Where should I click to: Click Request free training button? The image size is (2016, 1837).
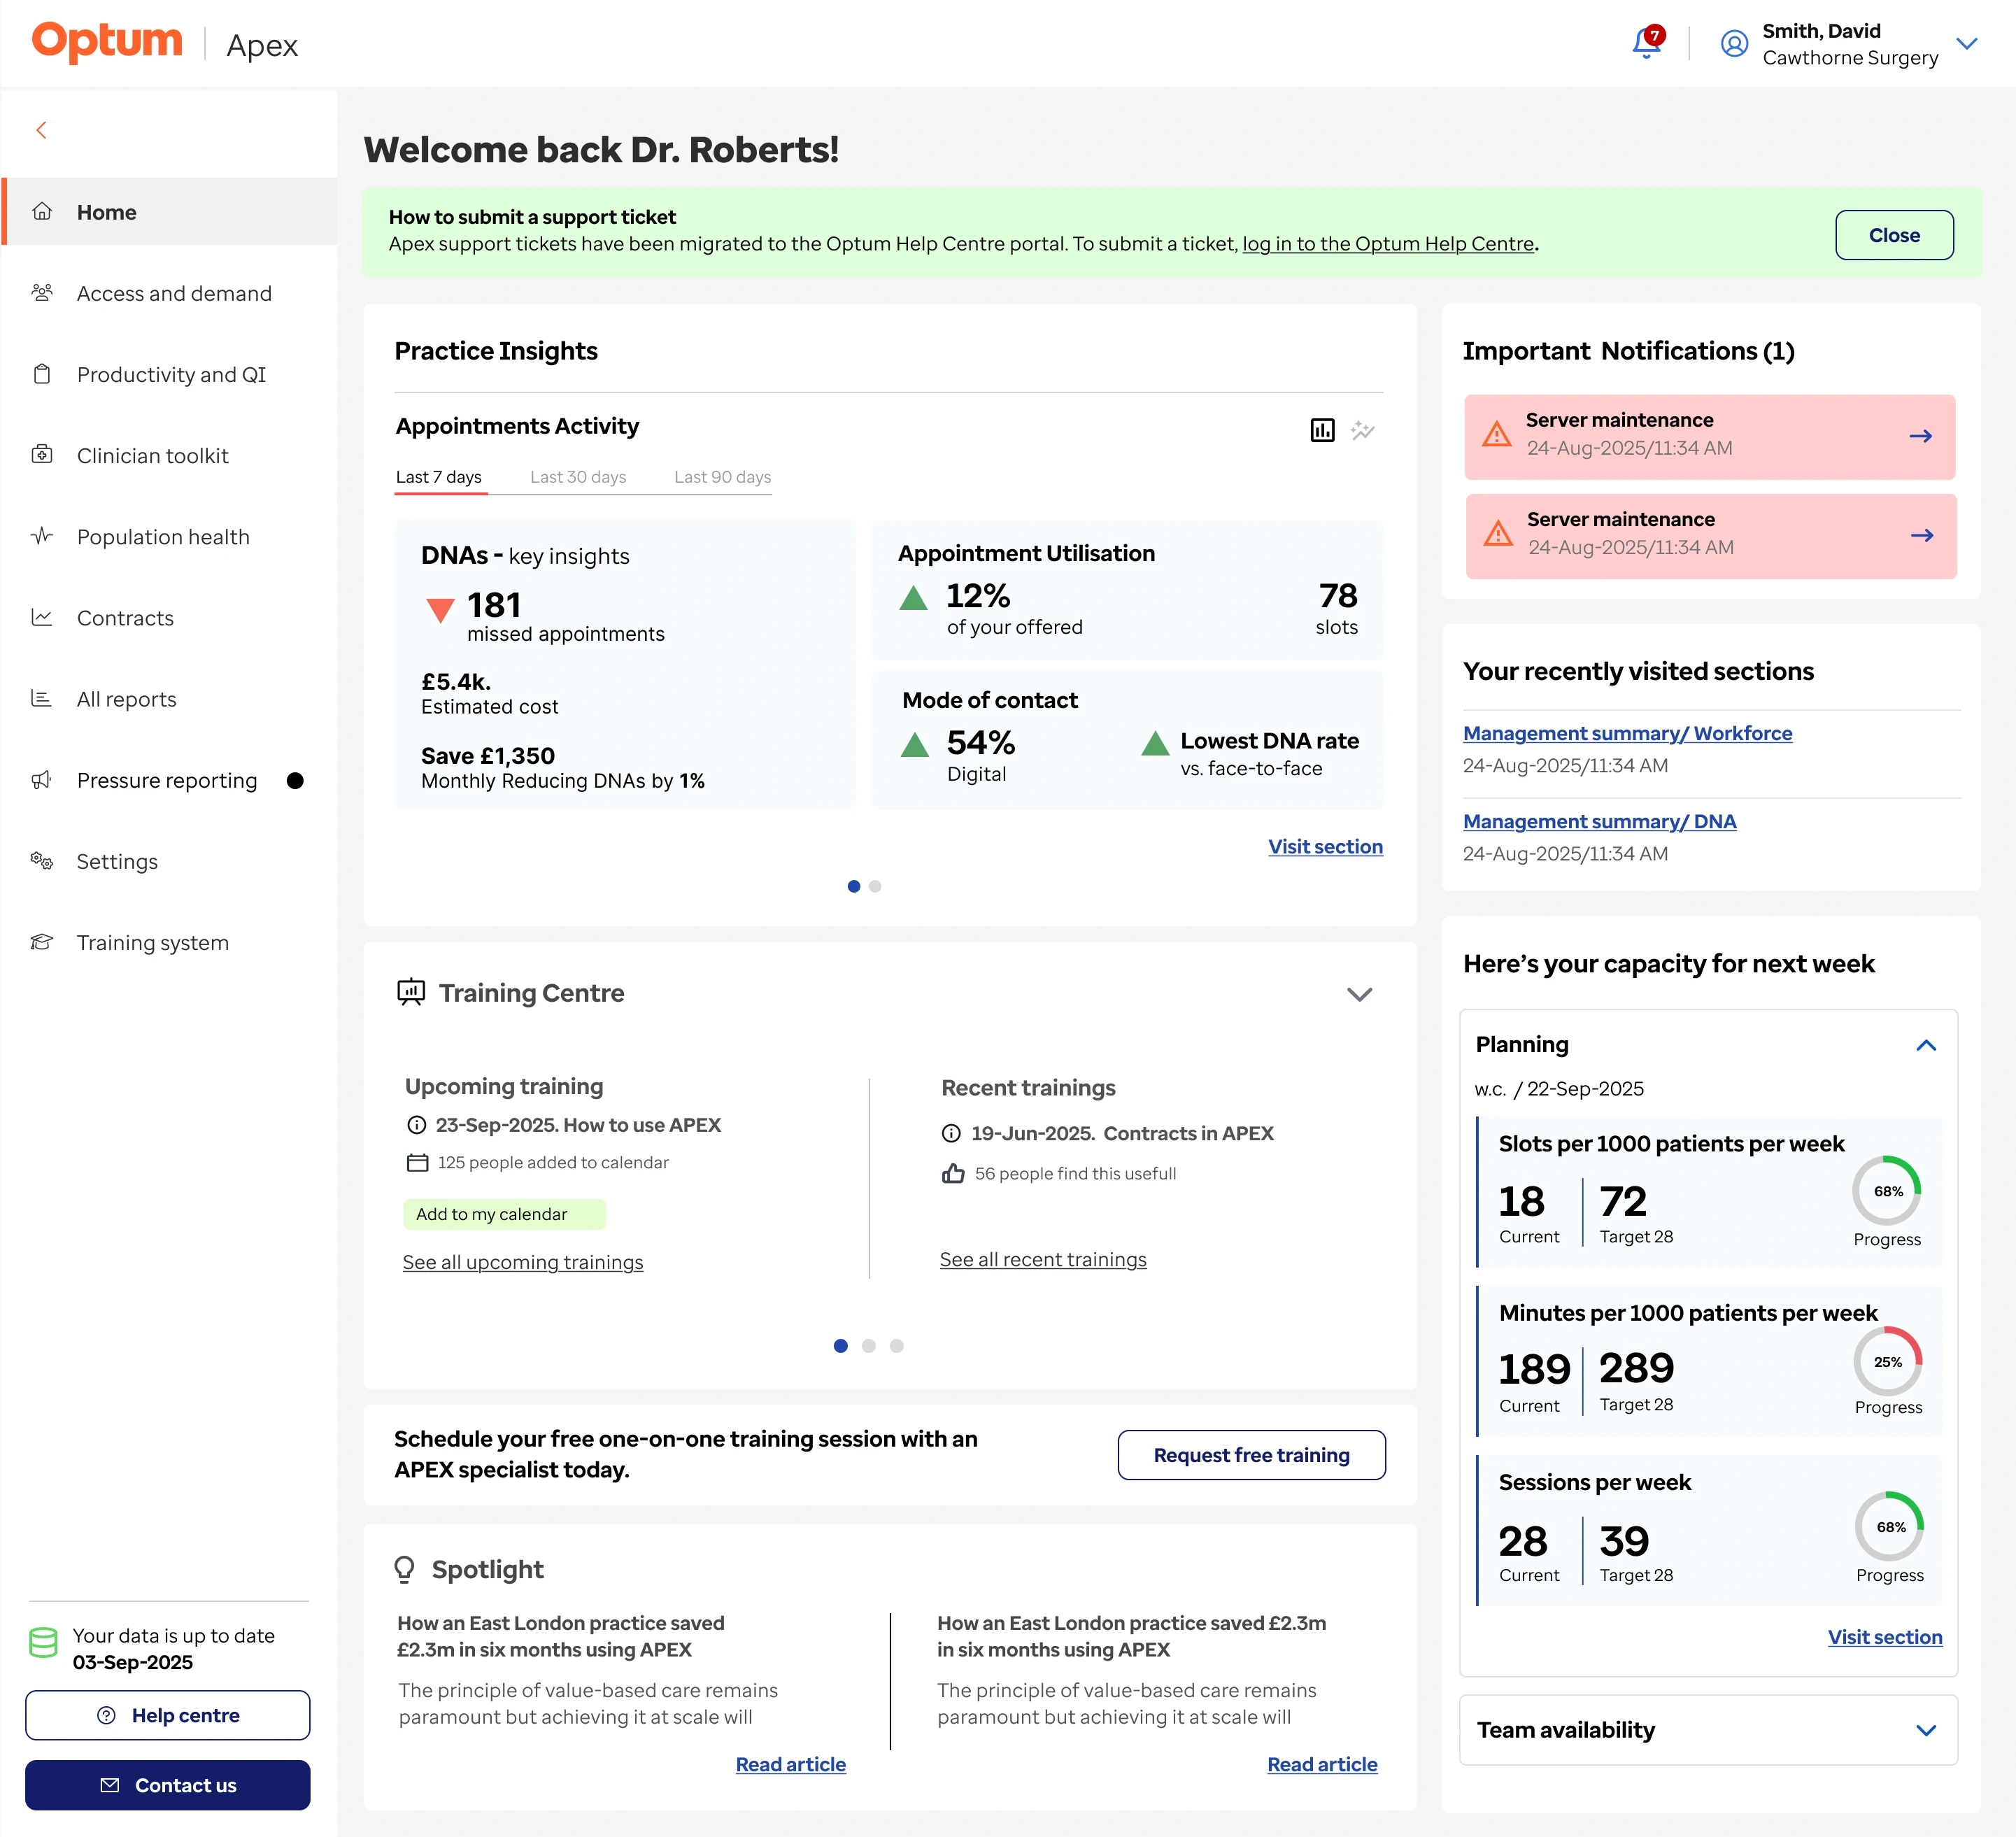[x=1251, y=1455]
